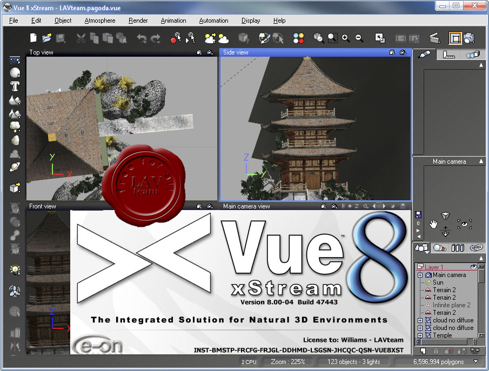Click the Load atmosphere clouds-with-arrow icon
Image resolution: width=489 pixels, height=371 pixels.
point(210,38)
